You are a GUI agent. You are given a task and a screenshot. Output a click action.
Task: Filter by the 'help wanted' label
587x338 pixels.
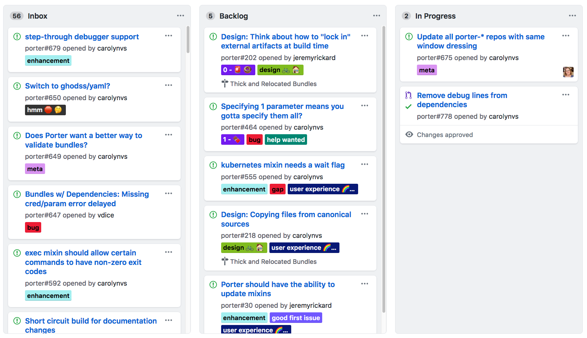286,140
